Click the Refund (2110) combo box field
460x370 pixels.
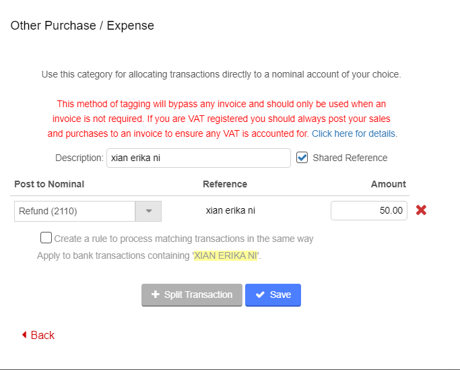(74, 211)
